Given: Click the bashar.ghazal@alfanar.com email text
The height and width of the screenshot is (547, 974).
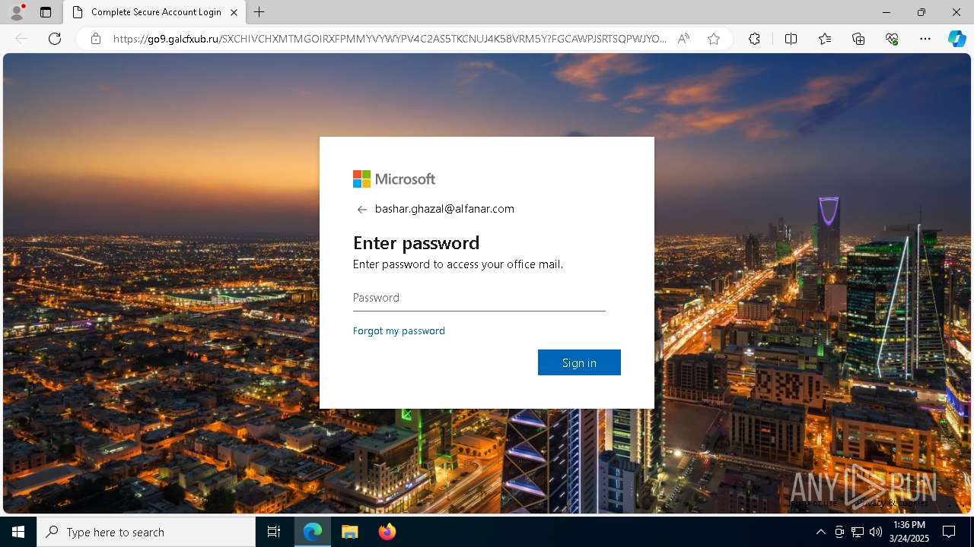Looking at the screenshot, I should click(x=444, y=209).
